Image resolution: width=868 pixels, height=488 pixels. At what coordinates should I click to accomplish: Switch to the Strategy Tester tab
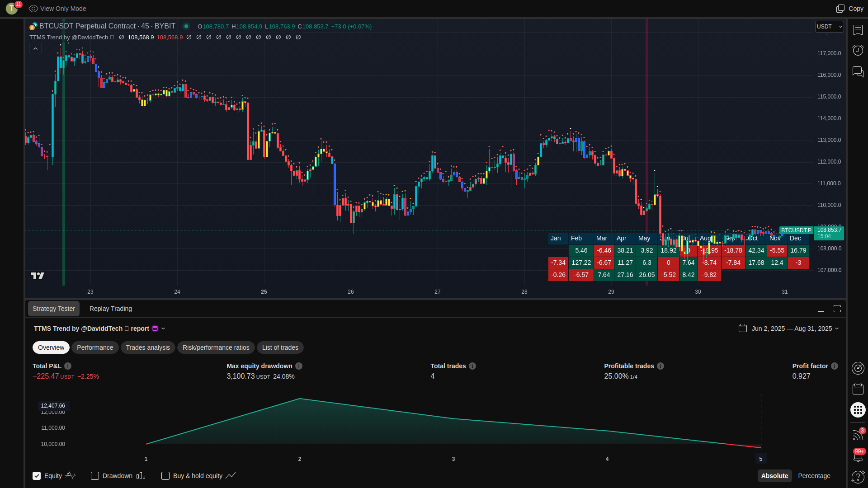pyautogui.click(x=54, y=309)
